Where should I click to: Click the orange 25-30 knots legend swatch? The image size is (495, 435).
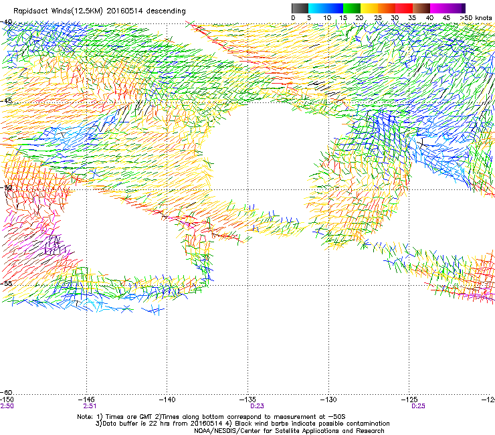(387, 8)
